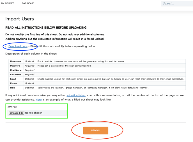193x142 pixels.
Task: Click the Last Name row label
Action: tap(16, 75)
